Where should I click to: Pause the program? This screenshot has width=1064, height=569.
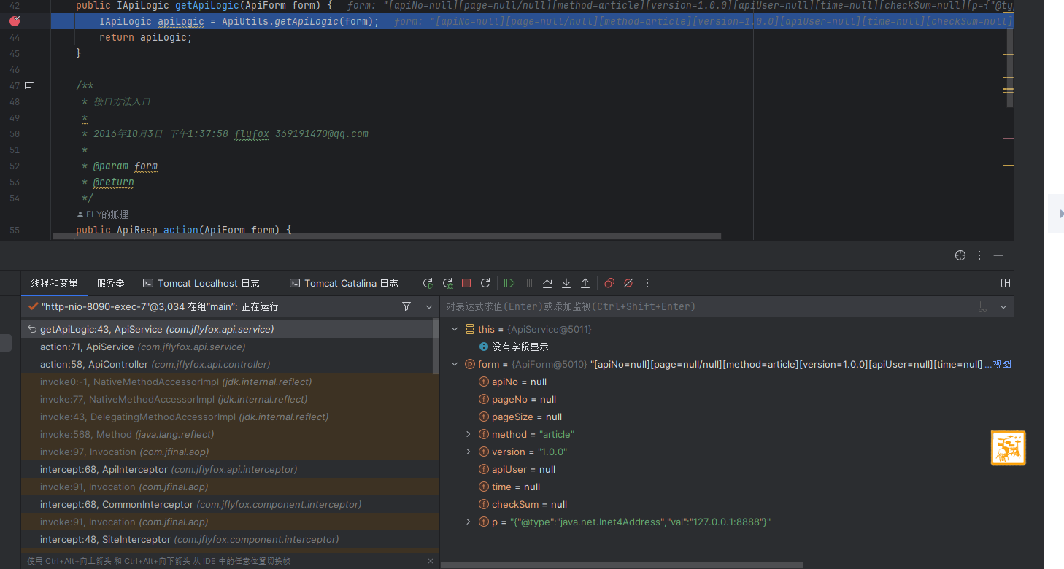click(x=528, y=283)
